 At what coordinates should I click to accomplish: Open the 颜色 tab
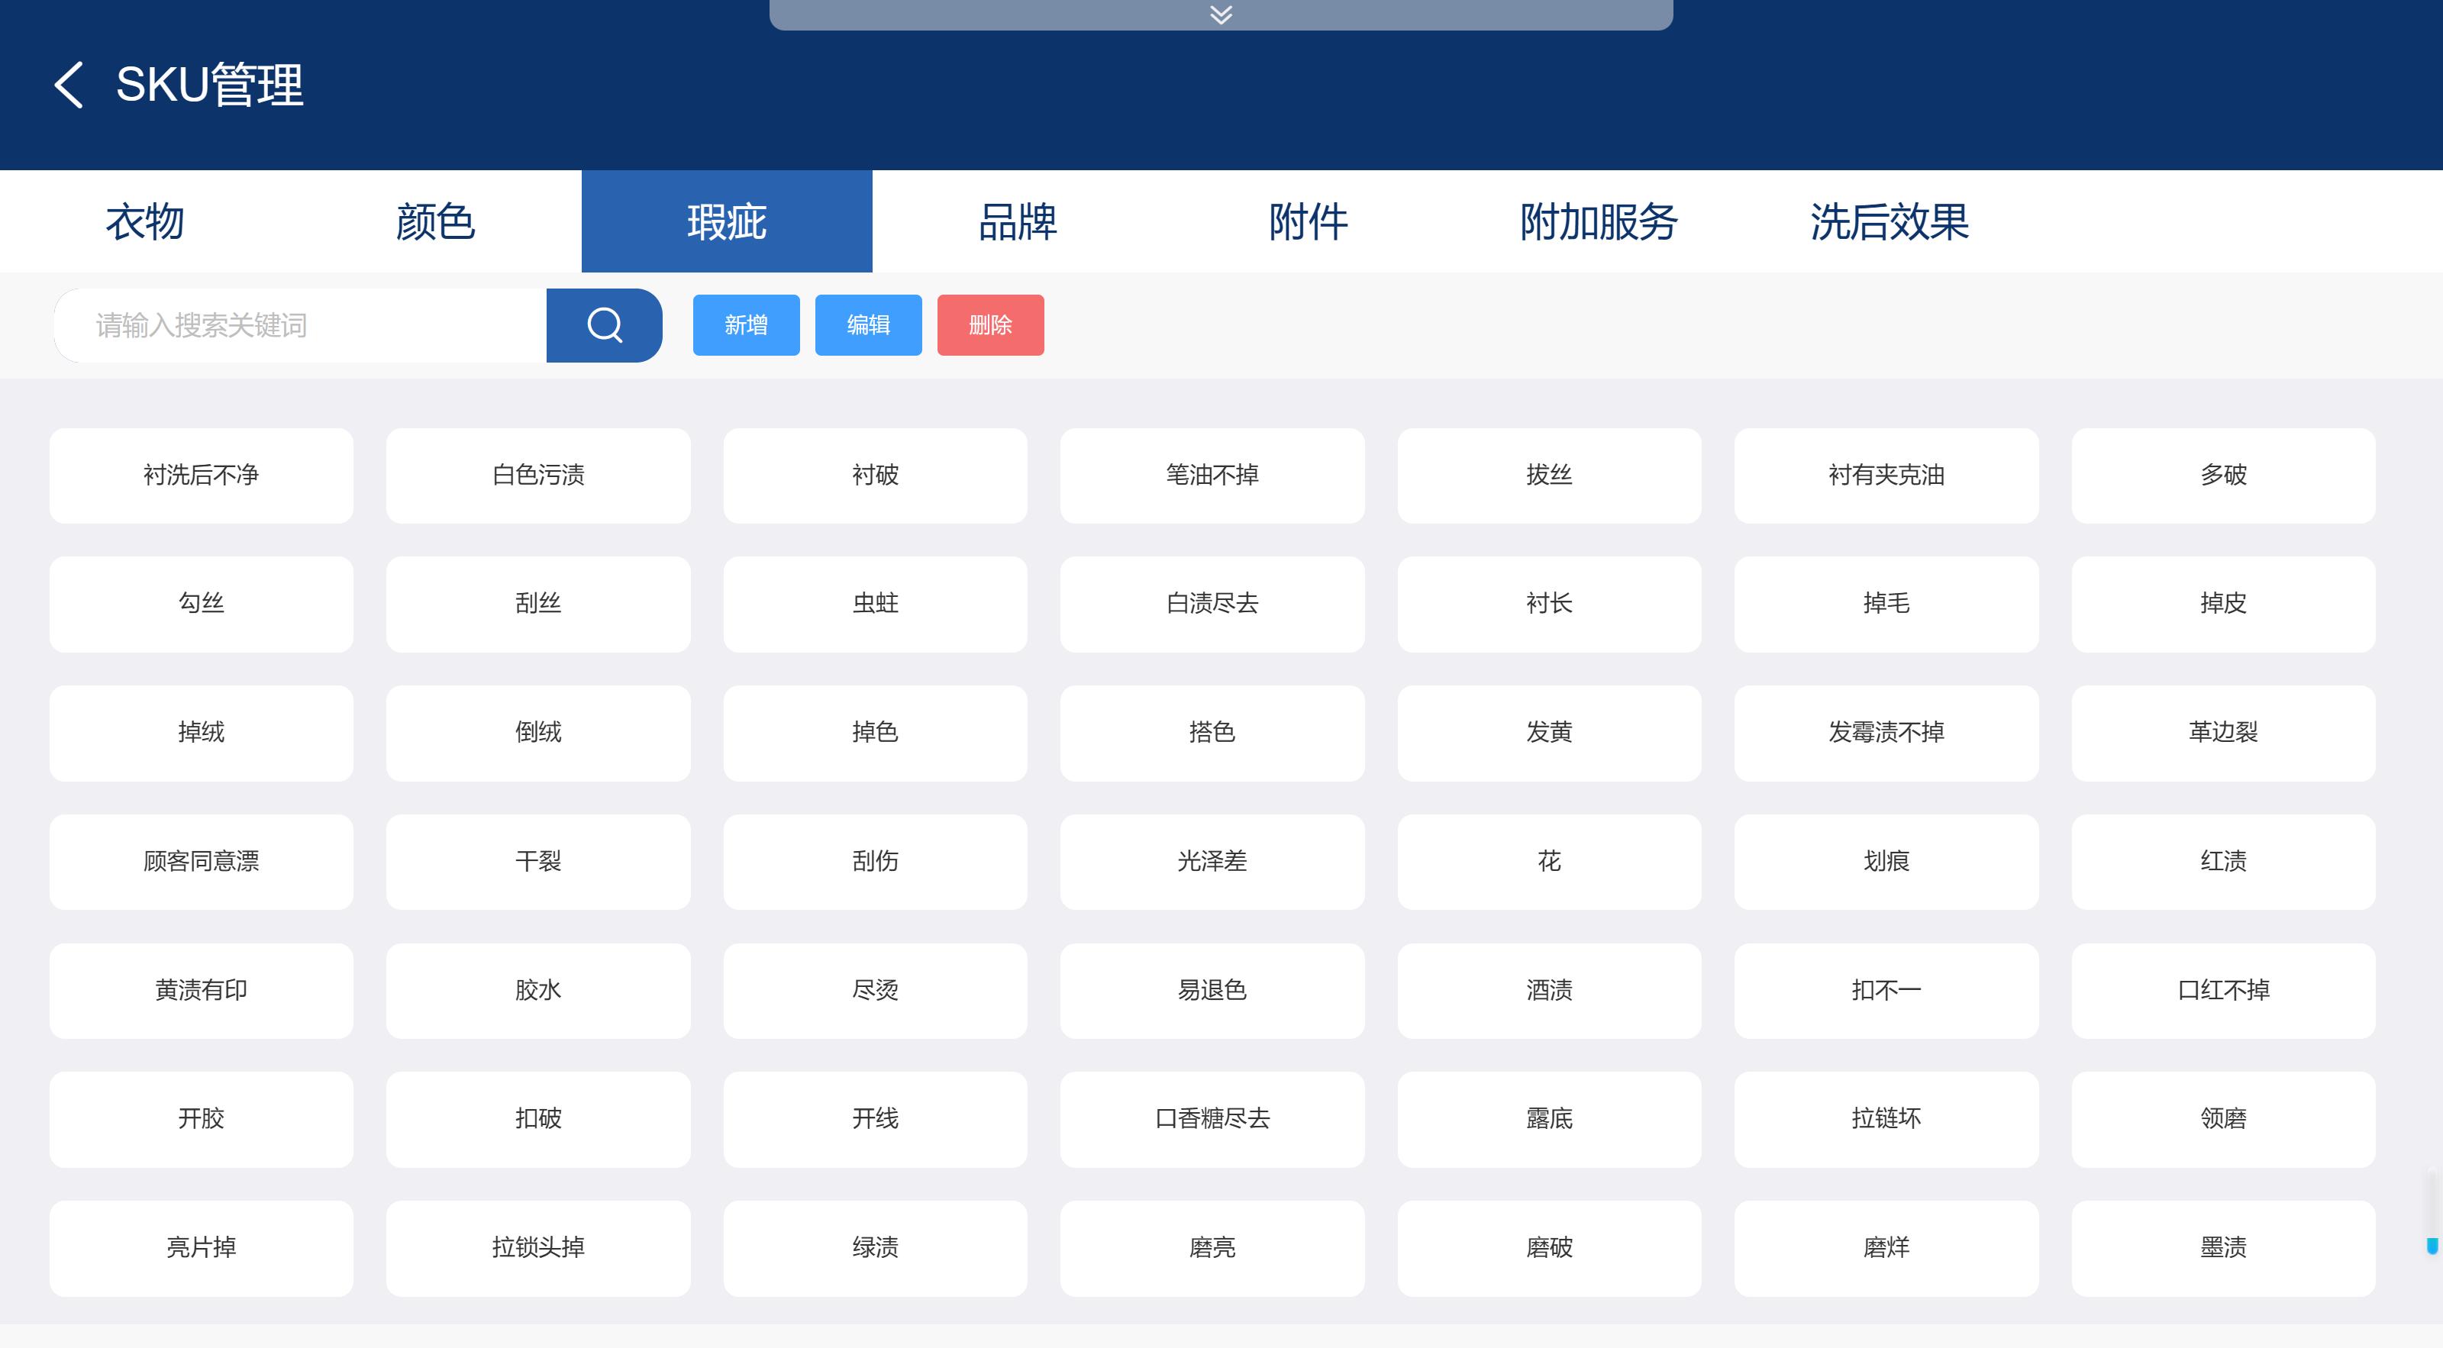[x=435, y=222]
